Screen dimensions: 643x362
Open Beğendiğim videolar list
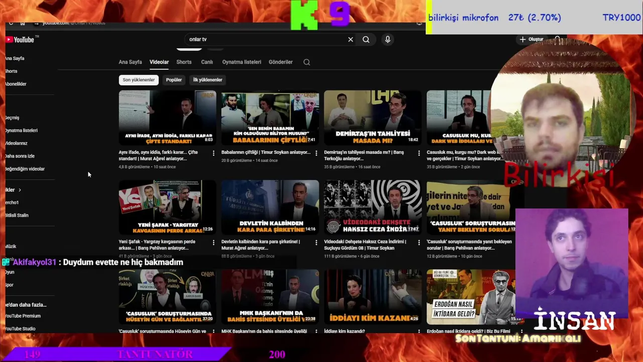pyautogui.click(x=25, y=169)
